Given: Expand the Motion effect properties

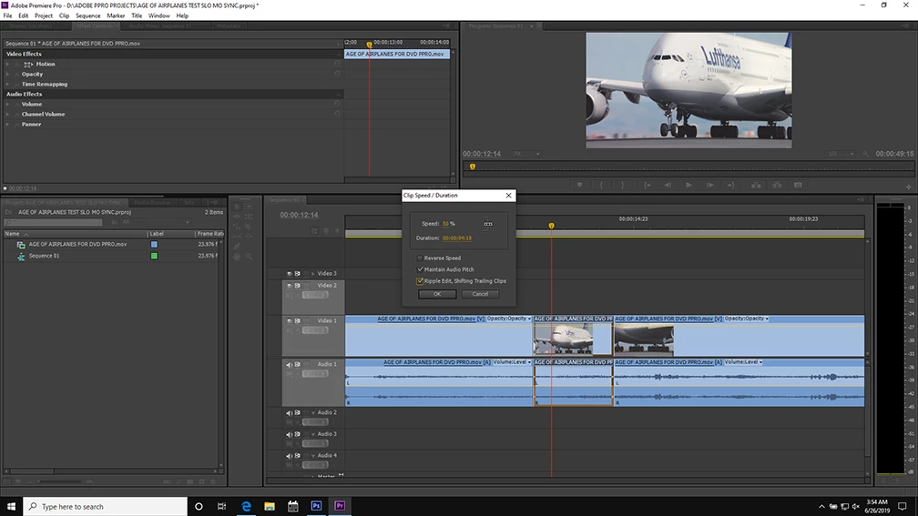Looking at the screenshot, I should (7, 64).
